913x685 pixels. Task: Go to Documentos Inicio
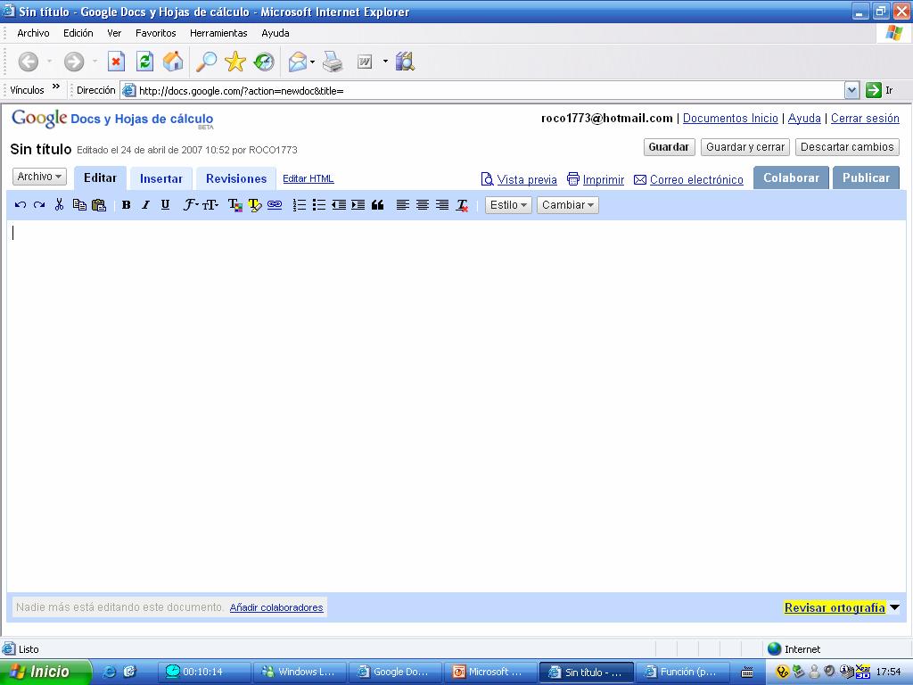tap(730, 119)
